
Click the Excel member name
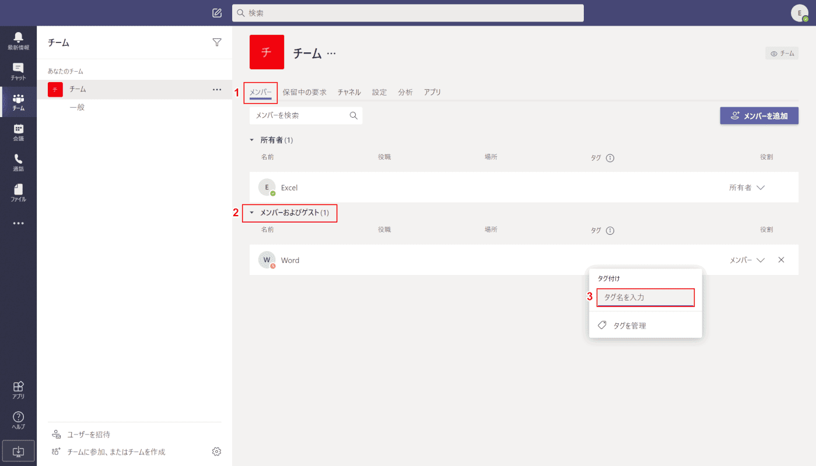289,188
